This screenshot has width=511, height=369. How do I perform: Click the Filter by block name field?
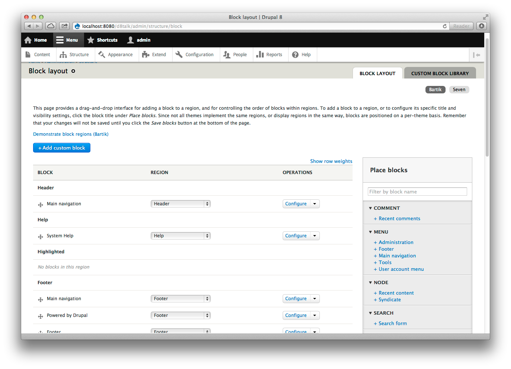pos(417,192)
